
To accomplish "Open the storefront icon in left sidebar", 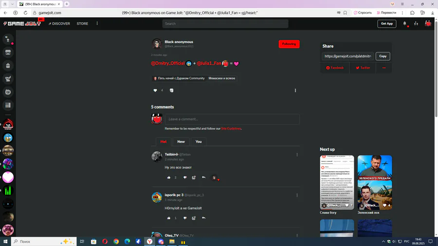I will click(8, 53).
